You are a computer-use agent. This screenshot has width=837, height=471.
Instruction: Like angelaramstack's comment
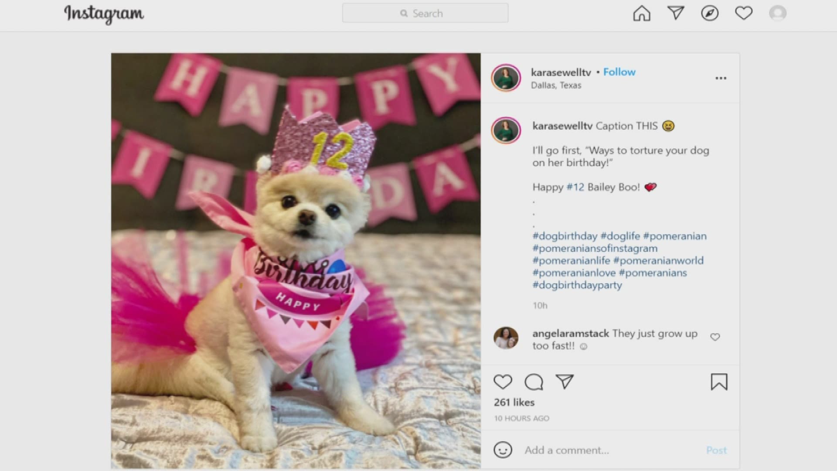pos(715,337)
